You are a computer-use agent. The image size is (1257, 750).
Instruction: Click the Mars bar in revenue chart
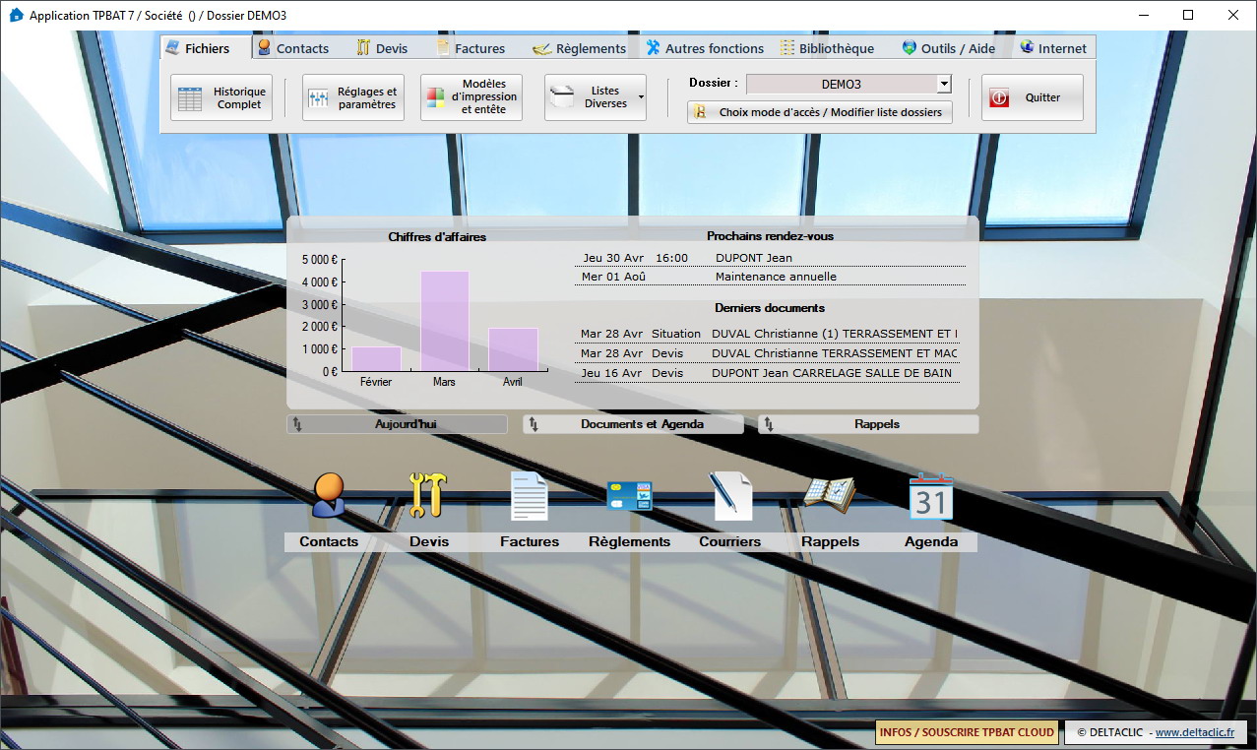444,321
